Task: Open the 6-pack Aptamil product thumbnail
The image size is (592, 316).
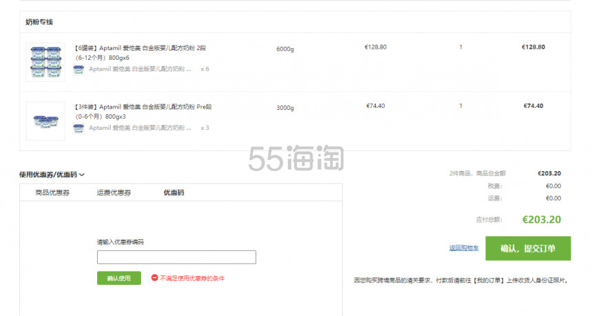Action: pyautogui.click(x=45, y=62)
